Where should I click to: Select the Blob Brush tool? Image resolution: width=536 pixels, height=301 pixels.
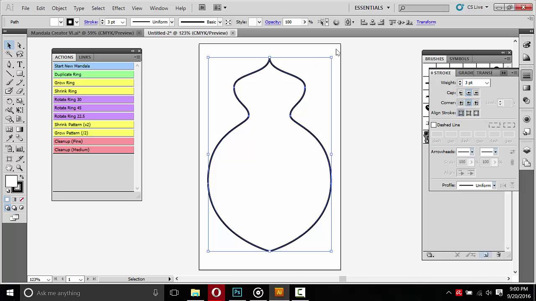(9, 91)
